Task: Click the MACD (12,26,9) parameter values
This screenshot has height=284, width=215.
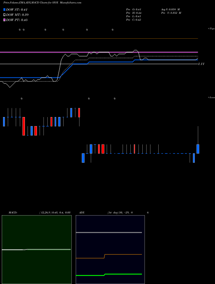Action: [55, 213]
